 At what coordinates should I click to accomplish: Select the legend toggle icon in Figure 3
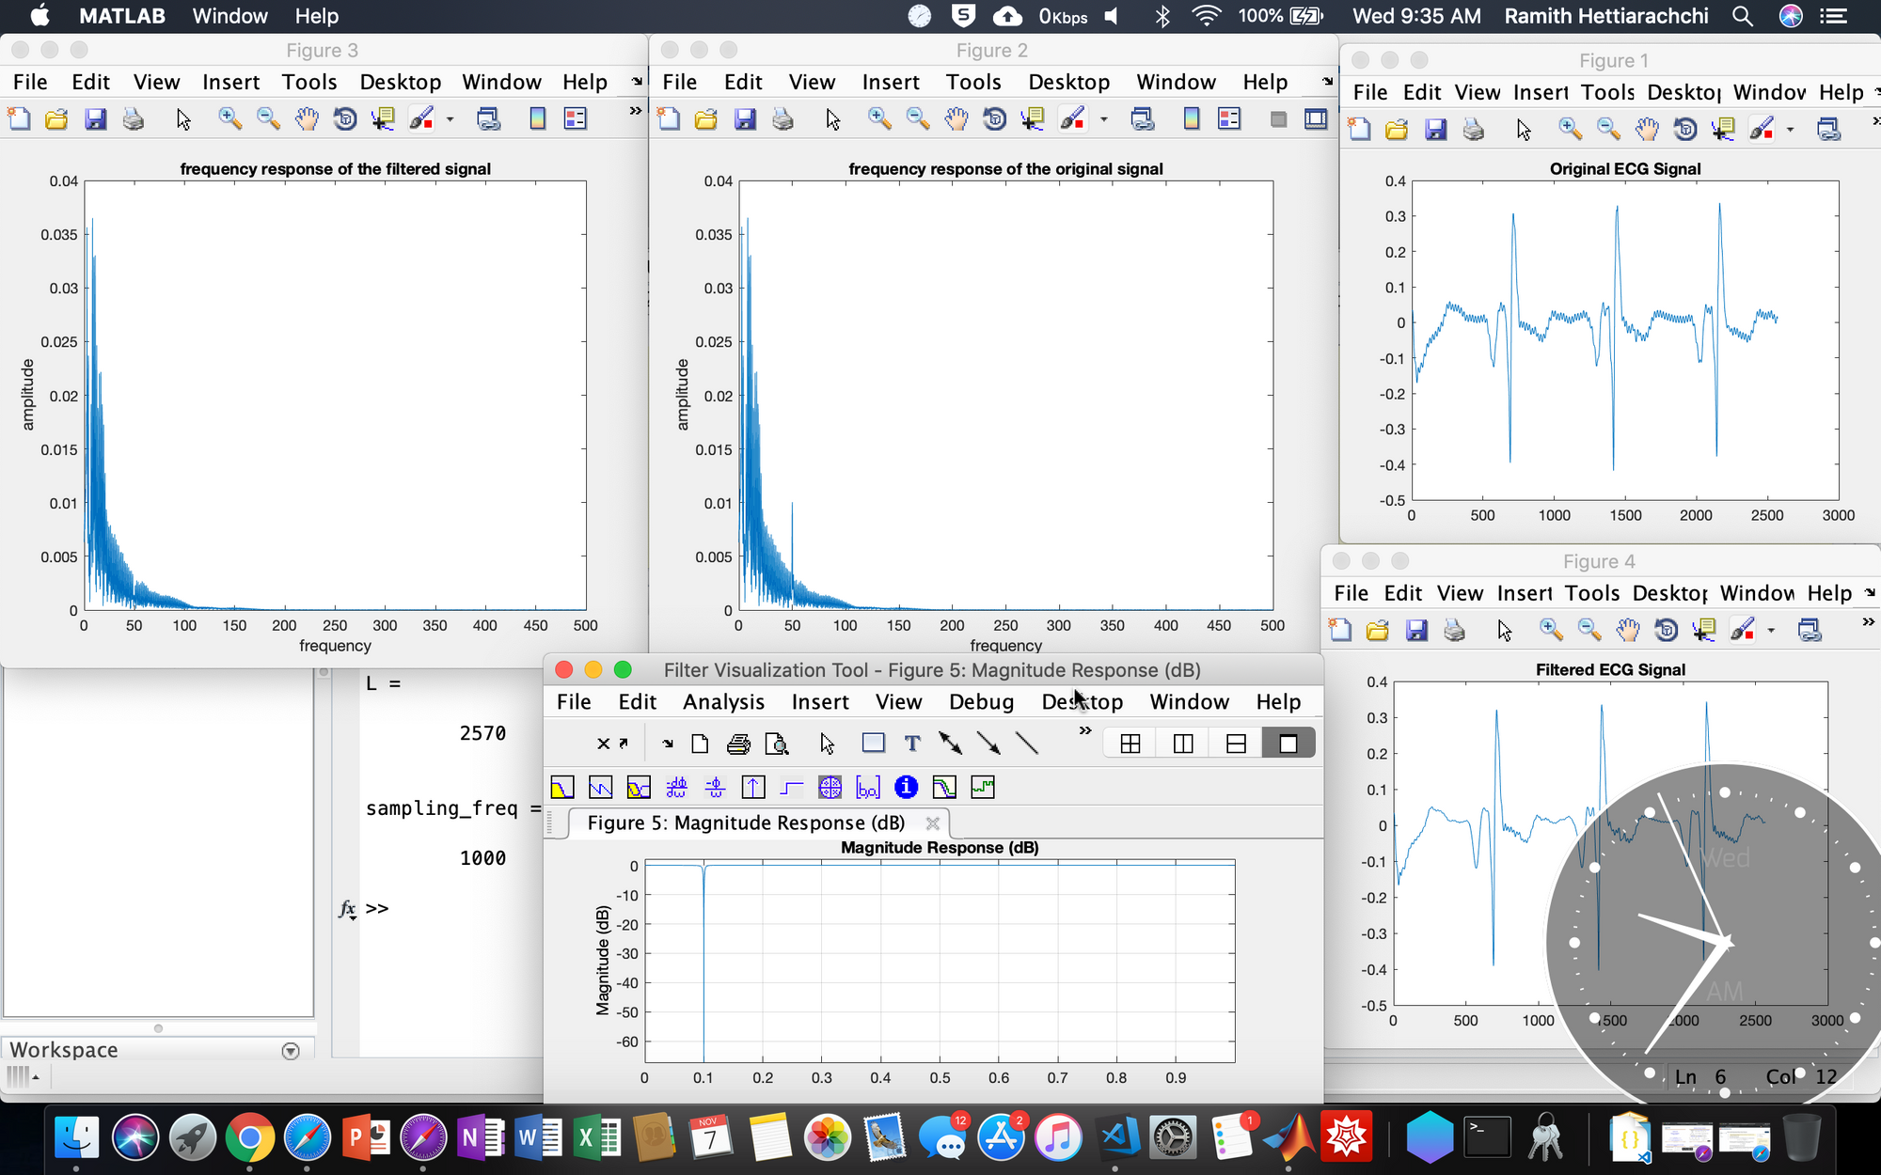576,122
